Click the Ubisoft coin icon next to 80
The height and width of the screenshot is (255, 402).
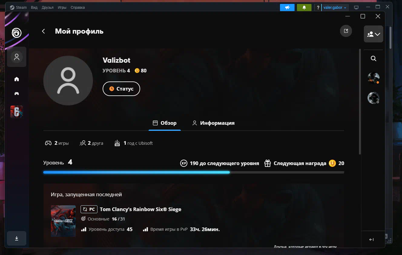[x=137, y=71]
